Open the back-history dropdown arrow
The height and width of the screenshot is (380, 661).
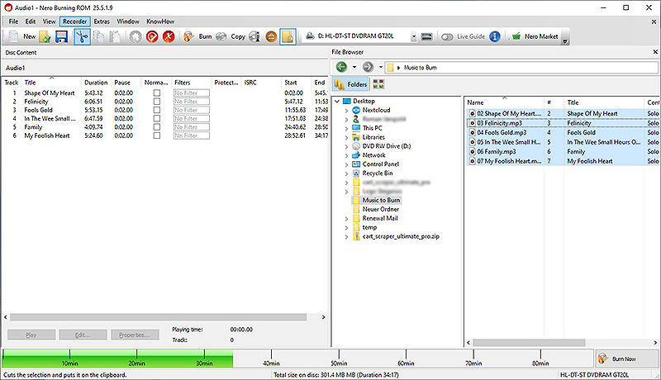point(354,67)
